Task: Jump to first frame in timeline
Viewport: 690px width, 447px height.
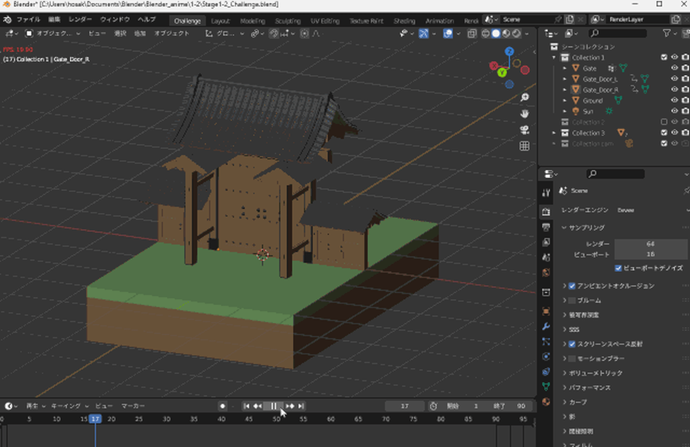Action: pyautogui.click(x=246, y=406)
